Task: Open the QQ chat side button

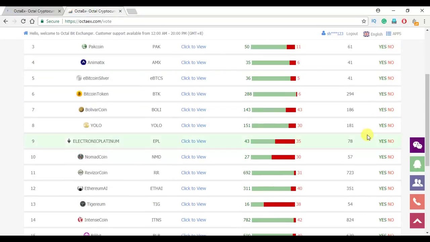Action: coord(417,164)
